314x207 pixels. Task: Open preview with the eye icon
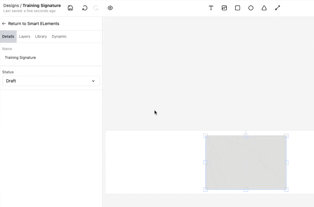coord(110,8)
